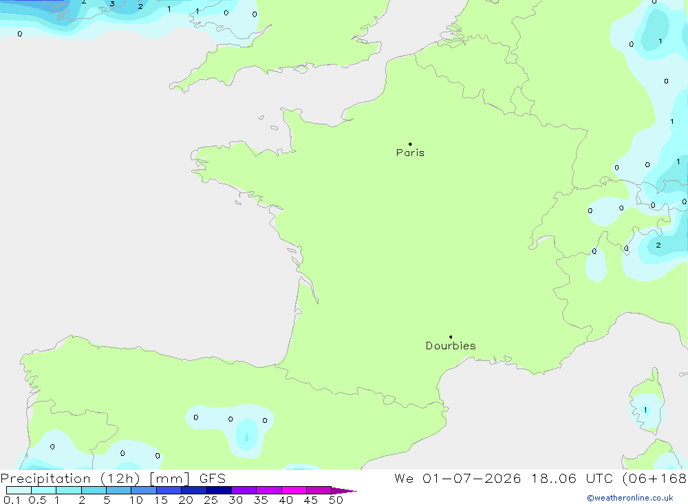Image resolution: width=688 pixels, height=504 pixels.
Task: Click the Precipitation (12h) [mm] GFS title
Action: (114, 479)
